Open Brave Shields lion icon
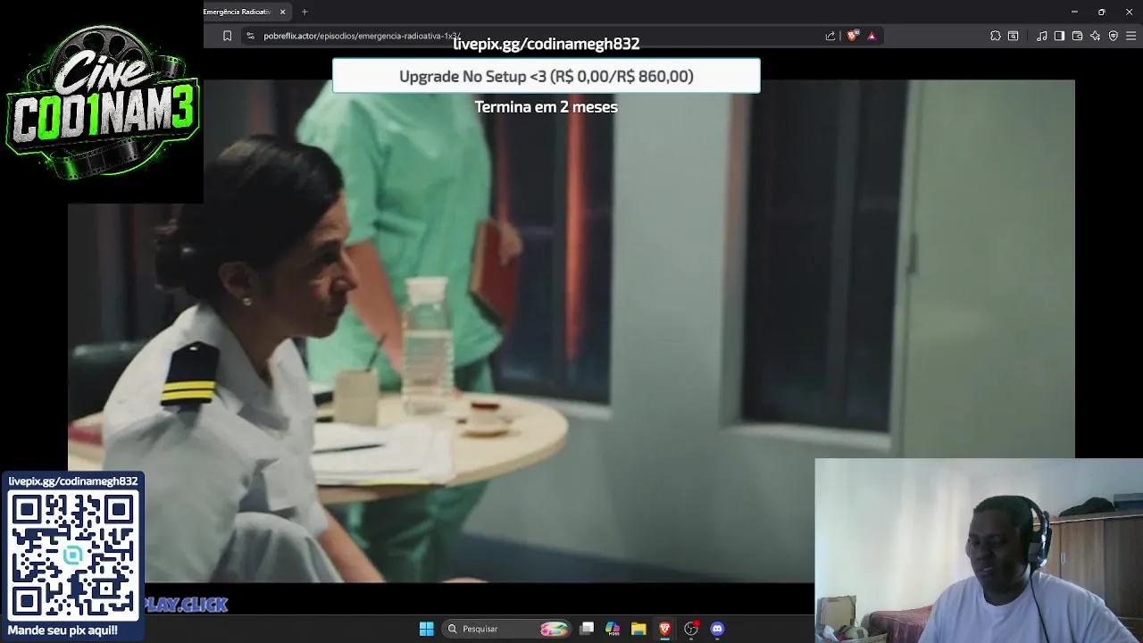Screen dimensions: 1143x643 click(852, 36)
